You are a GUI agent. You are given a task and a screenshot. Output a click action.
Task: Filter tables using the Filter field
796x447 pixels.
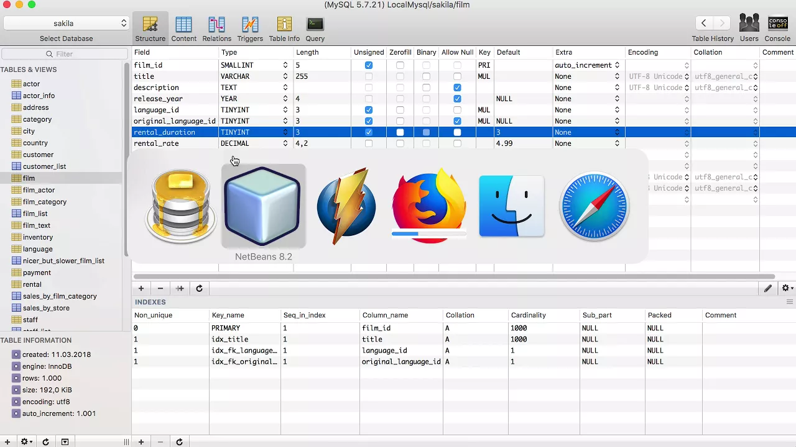pyautogui.click(x=65, y=54)
